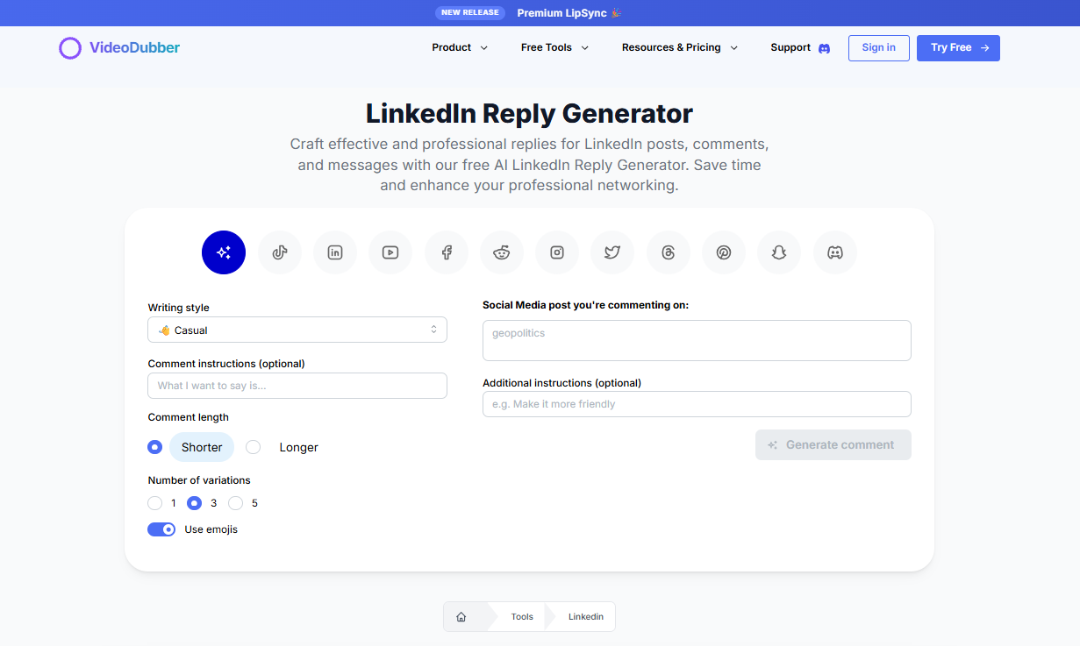Click the NEW RELEASE badge

(471, 13)
